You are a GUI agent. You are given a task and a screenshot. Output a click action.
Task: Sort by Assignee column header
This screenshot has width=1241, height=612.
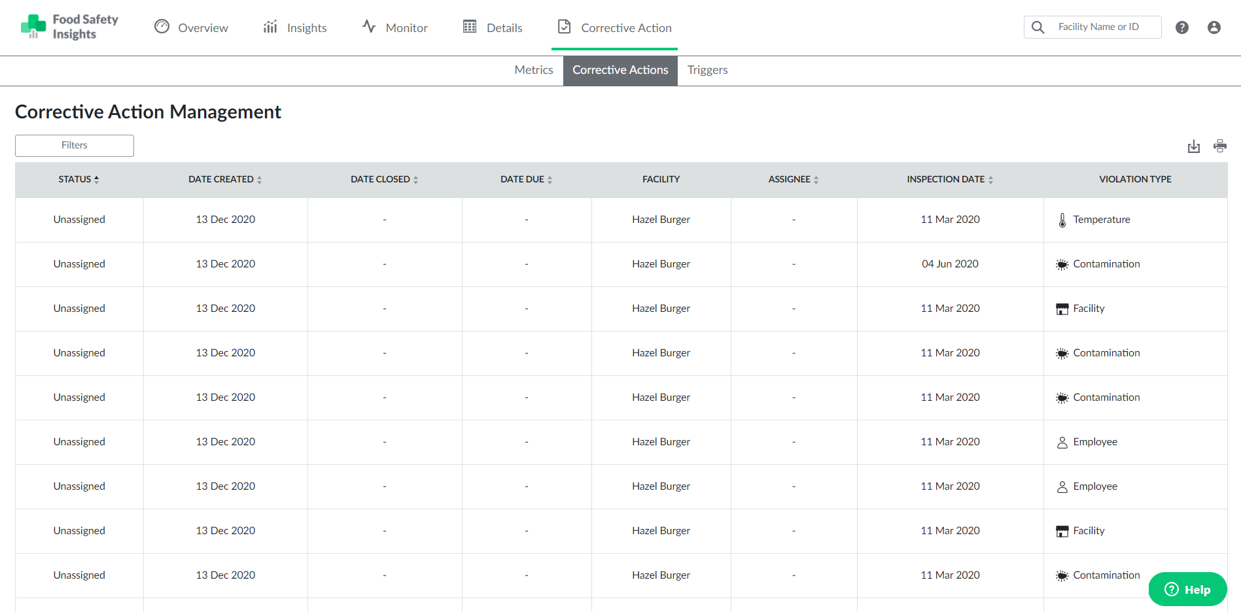[x=793, y=179]
